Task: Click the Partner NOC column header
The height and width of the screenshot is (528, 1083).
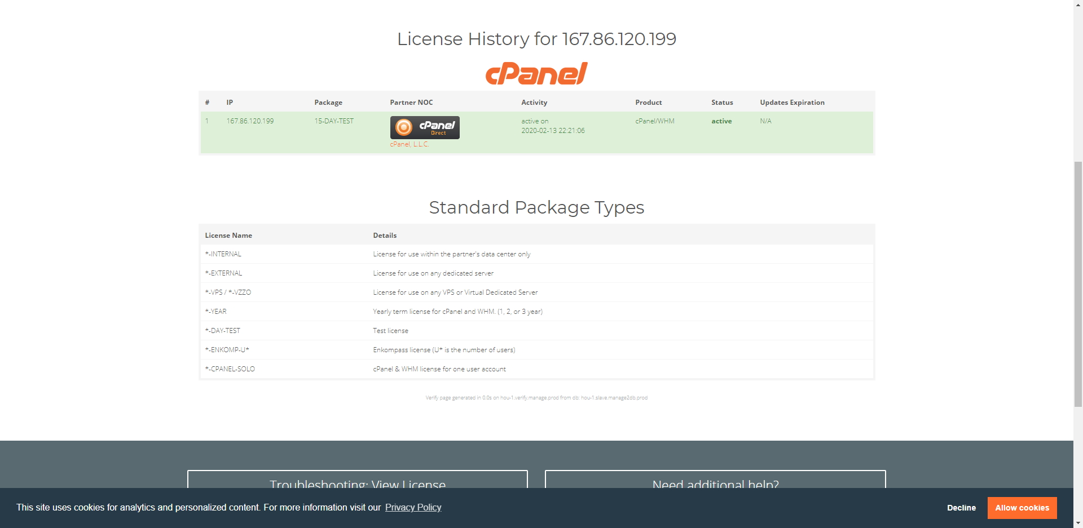Action: pyautogui.click(x=411, y=103)
